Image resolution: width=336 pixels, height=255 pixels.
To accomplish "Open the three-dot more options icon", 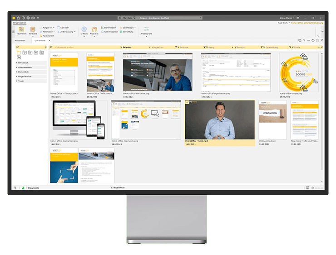I will (309, 40).
